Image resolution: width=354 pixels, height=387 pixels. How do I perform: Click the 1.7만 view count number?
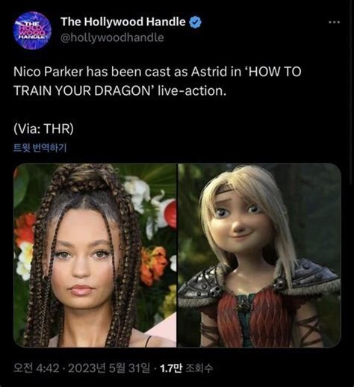pos(171,368)
